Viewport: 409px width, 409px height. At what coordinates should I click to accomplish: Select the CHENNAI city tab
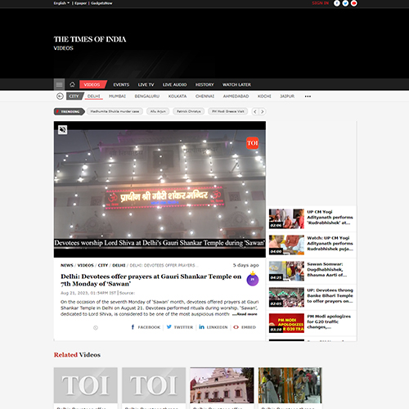204,97
